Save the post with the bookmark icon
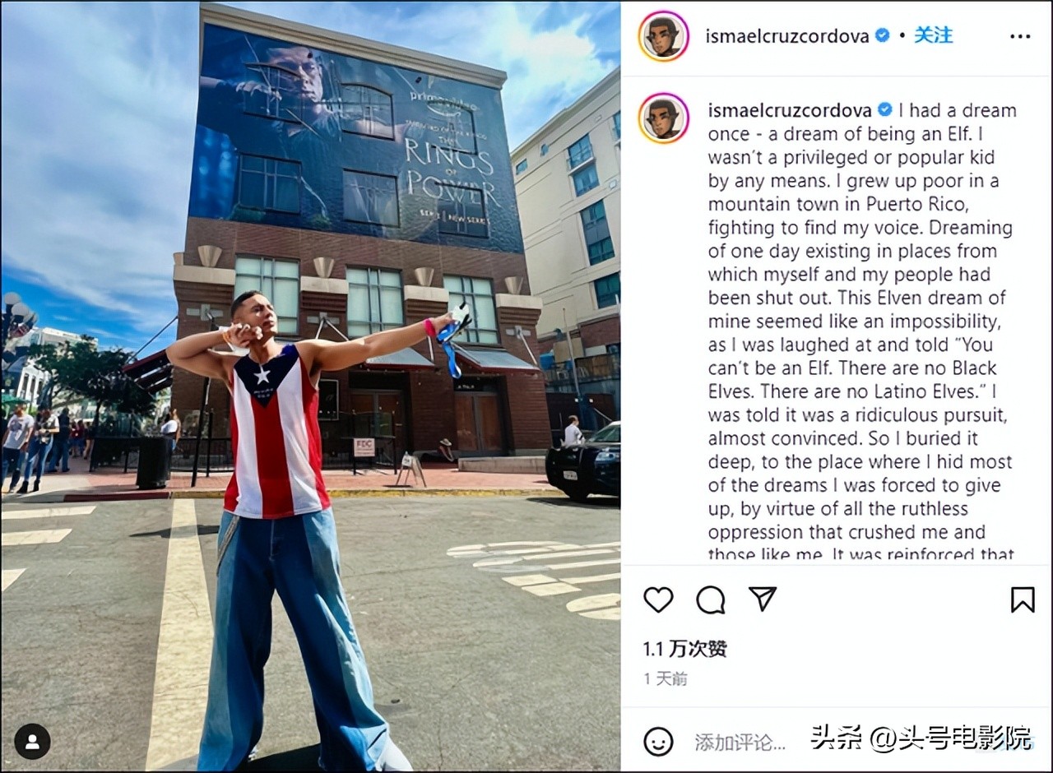1053x773 pixels. click(1023, 599)
